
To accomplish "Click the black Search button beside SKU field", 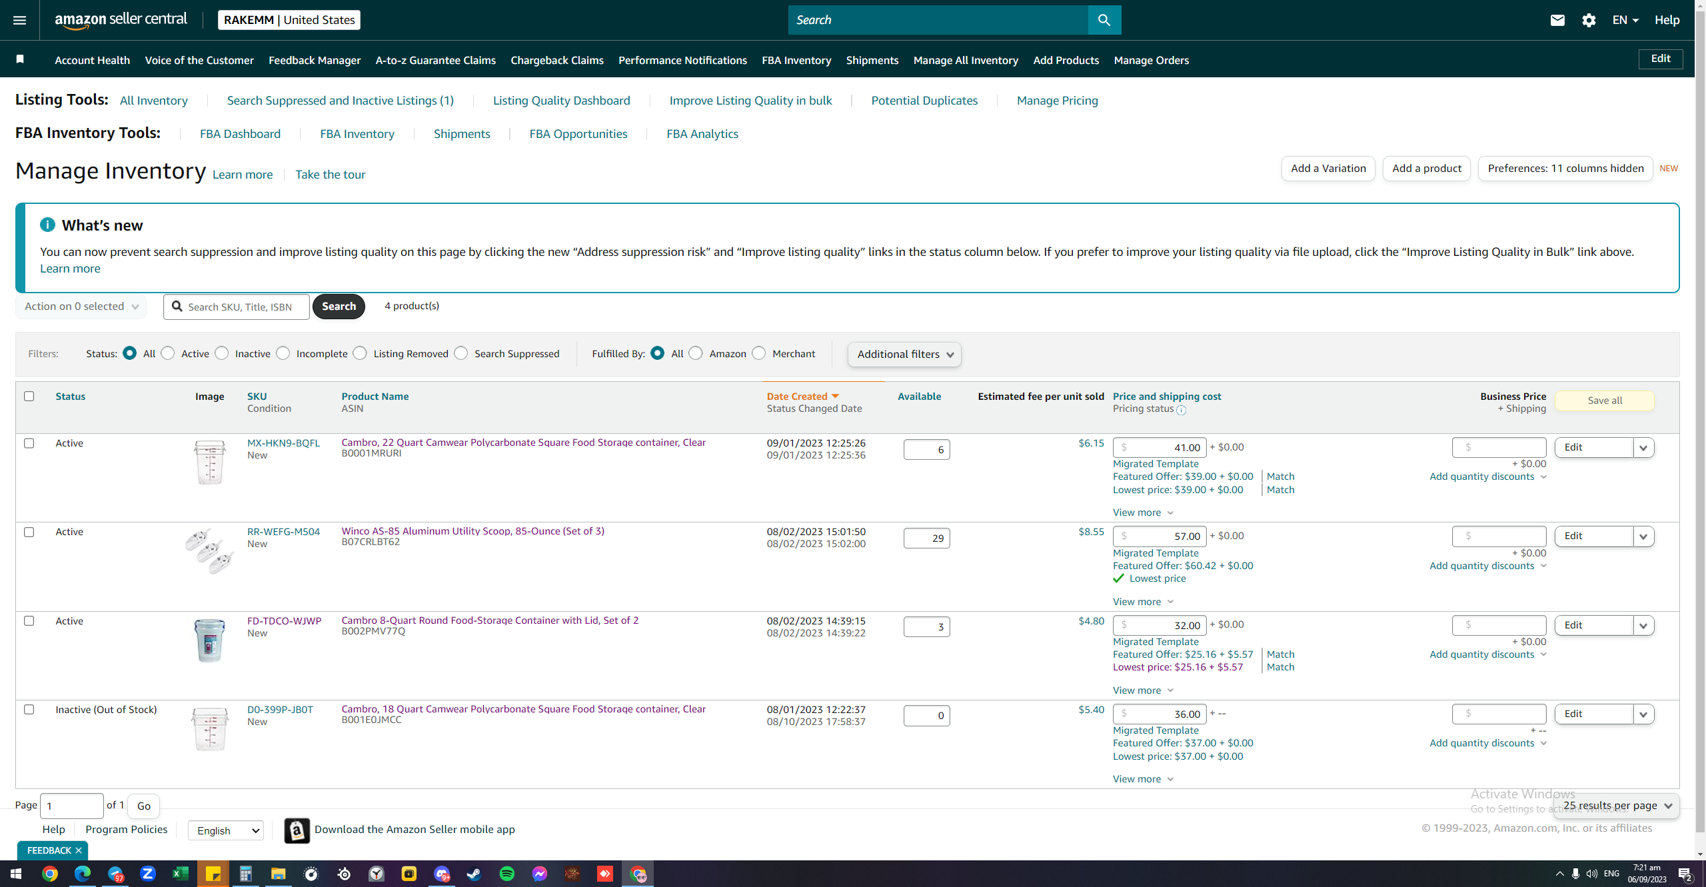I will tap(339, 307).
